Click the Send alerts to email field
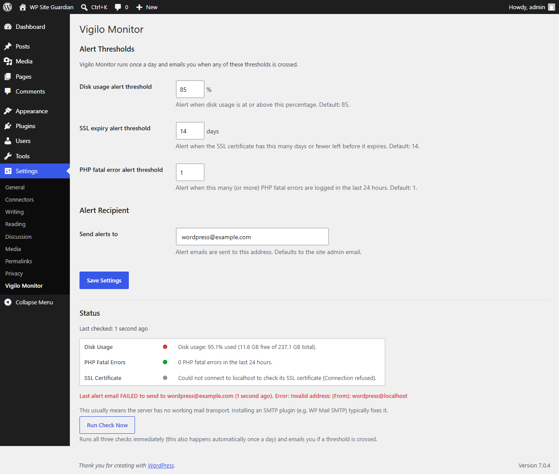Screen dimensions: 559x474 (252, 237)
